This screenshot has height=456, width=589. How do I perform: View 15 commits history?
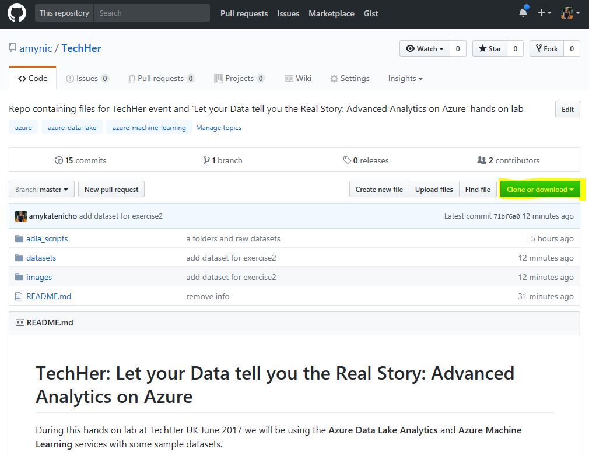pyautogui.click(x=80, y=160)
